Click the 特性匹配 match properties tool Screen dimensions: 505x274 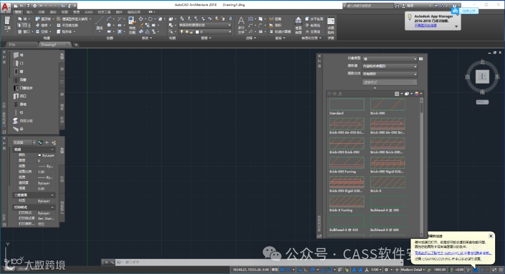[x=132, y=25]
